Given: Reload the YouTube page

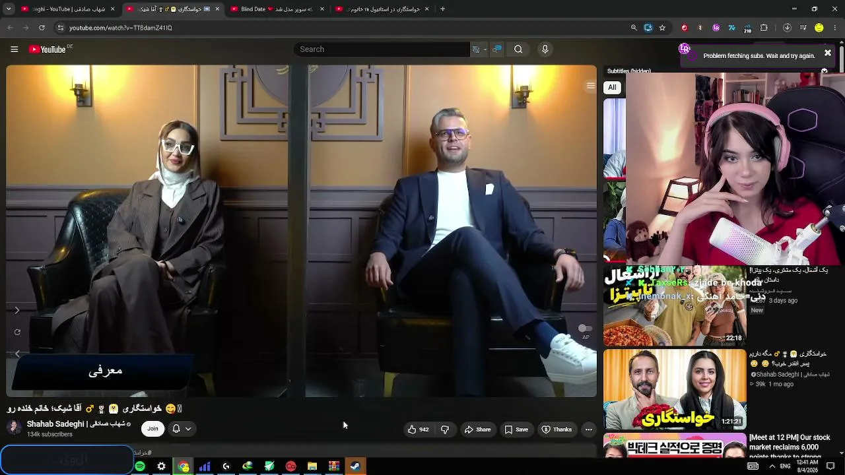Looking at the screenshot, I should click(42, 28).
